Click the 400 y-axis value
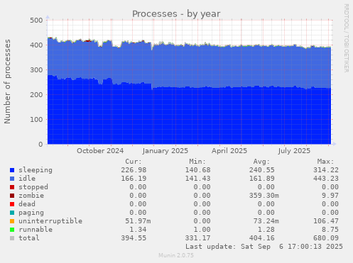This screenshot has width=353, height=263. click(36, 45)
